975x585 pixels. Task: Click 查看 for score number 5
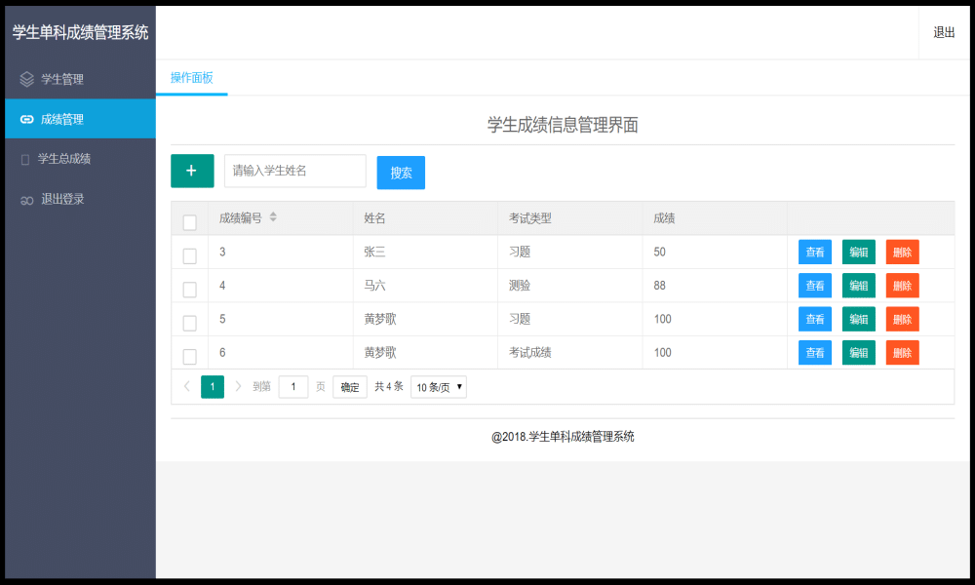814,319
